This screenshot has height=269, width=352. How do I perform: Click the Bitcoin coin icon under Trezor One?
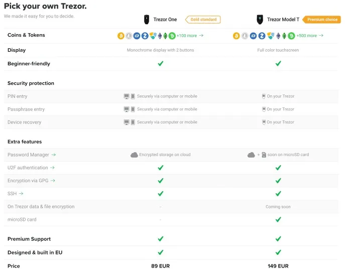tap(121, 36)
